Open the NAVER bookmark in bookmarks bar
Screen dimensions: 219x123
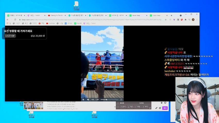coord(78,23)
